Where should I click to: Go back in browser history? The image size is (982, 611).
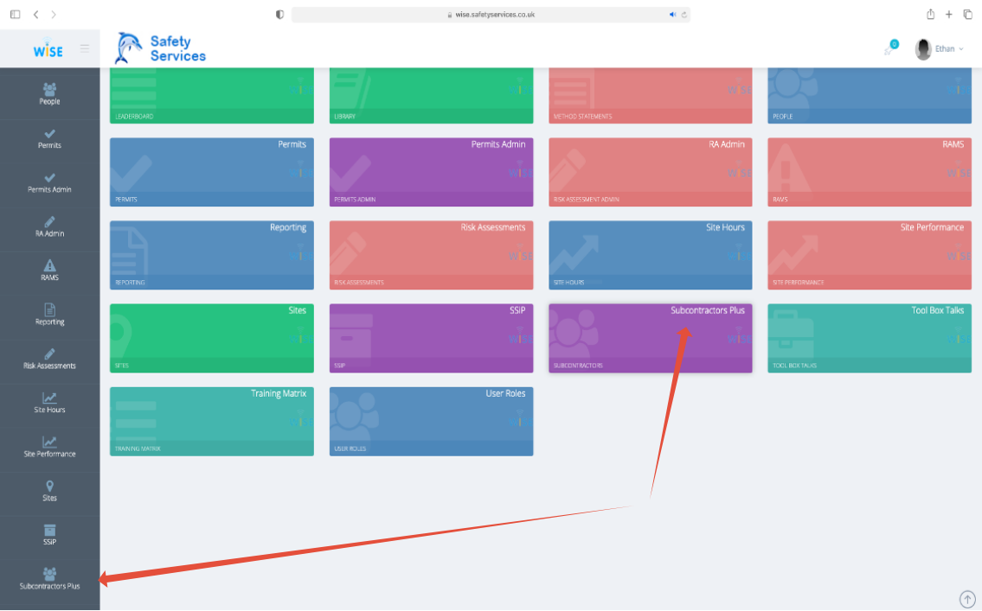(x=35, y=15)
